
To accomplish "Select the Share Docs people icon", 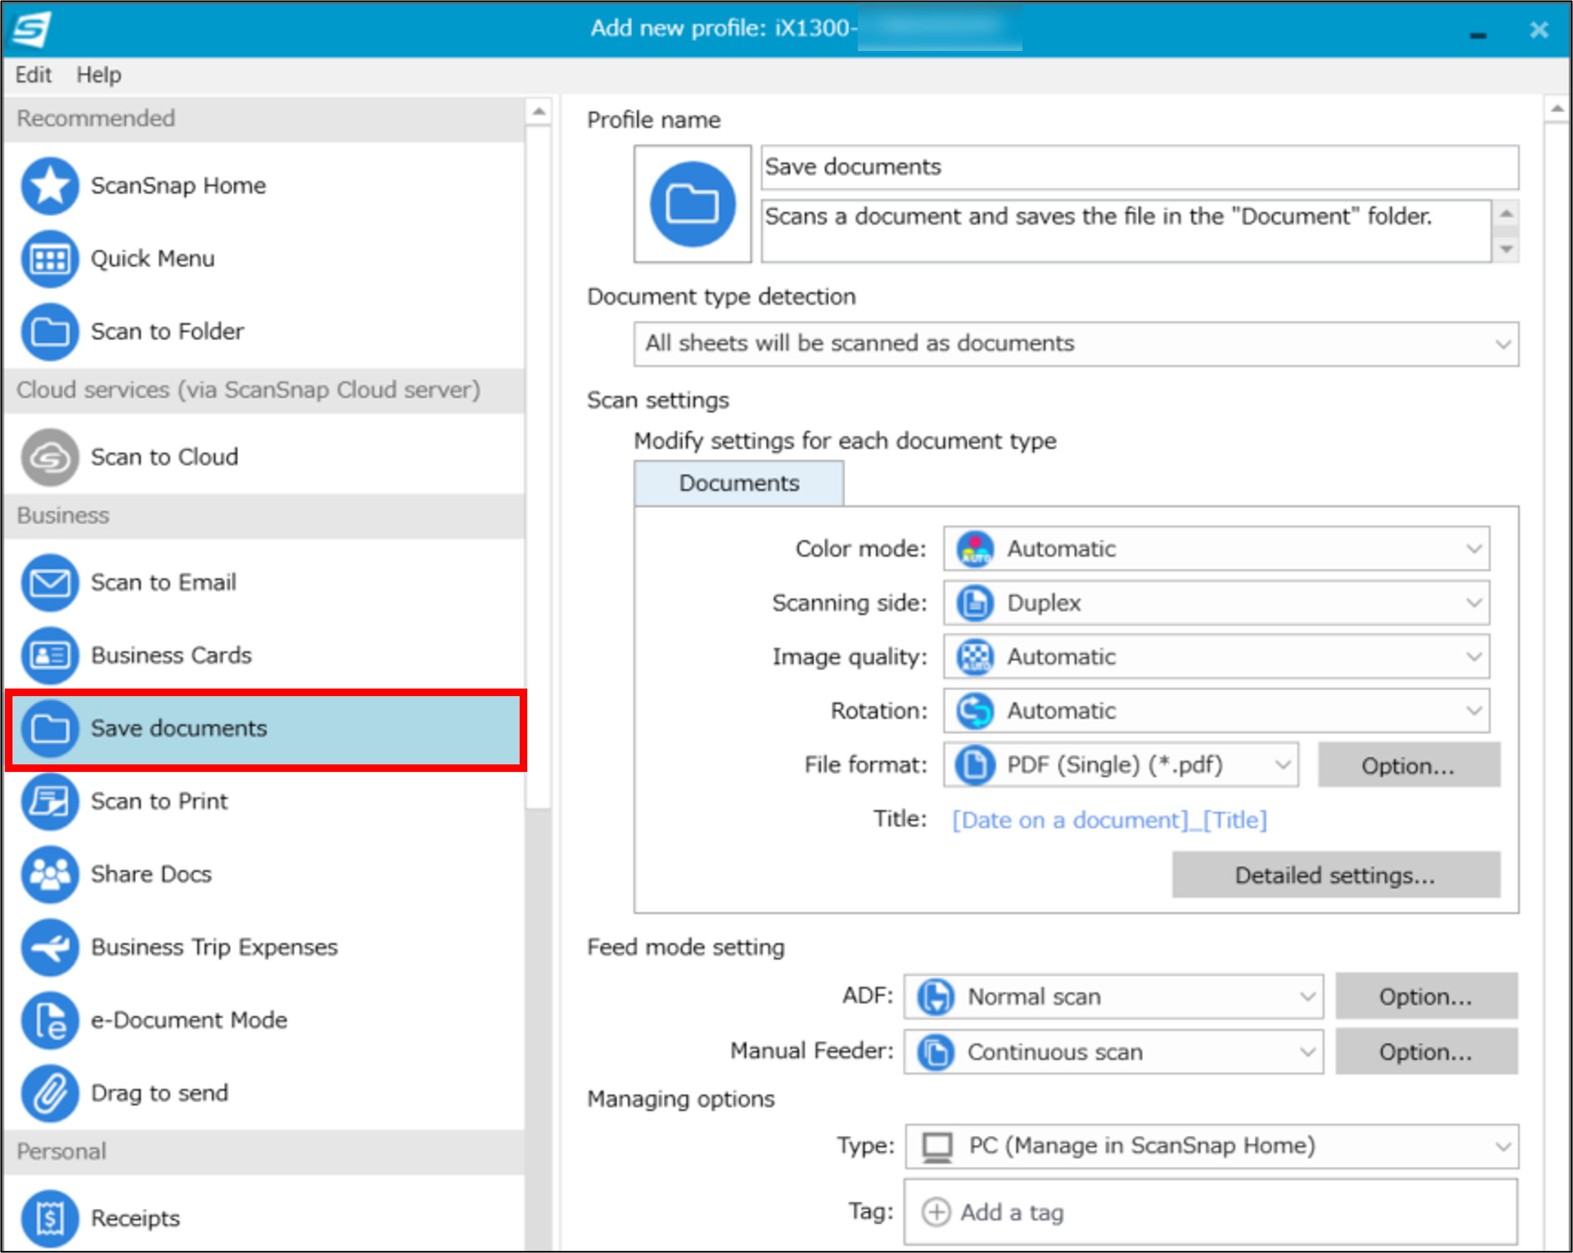I will click(x=50, y=874).
